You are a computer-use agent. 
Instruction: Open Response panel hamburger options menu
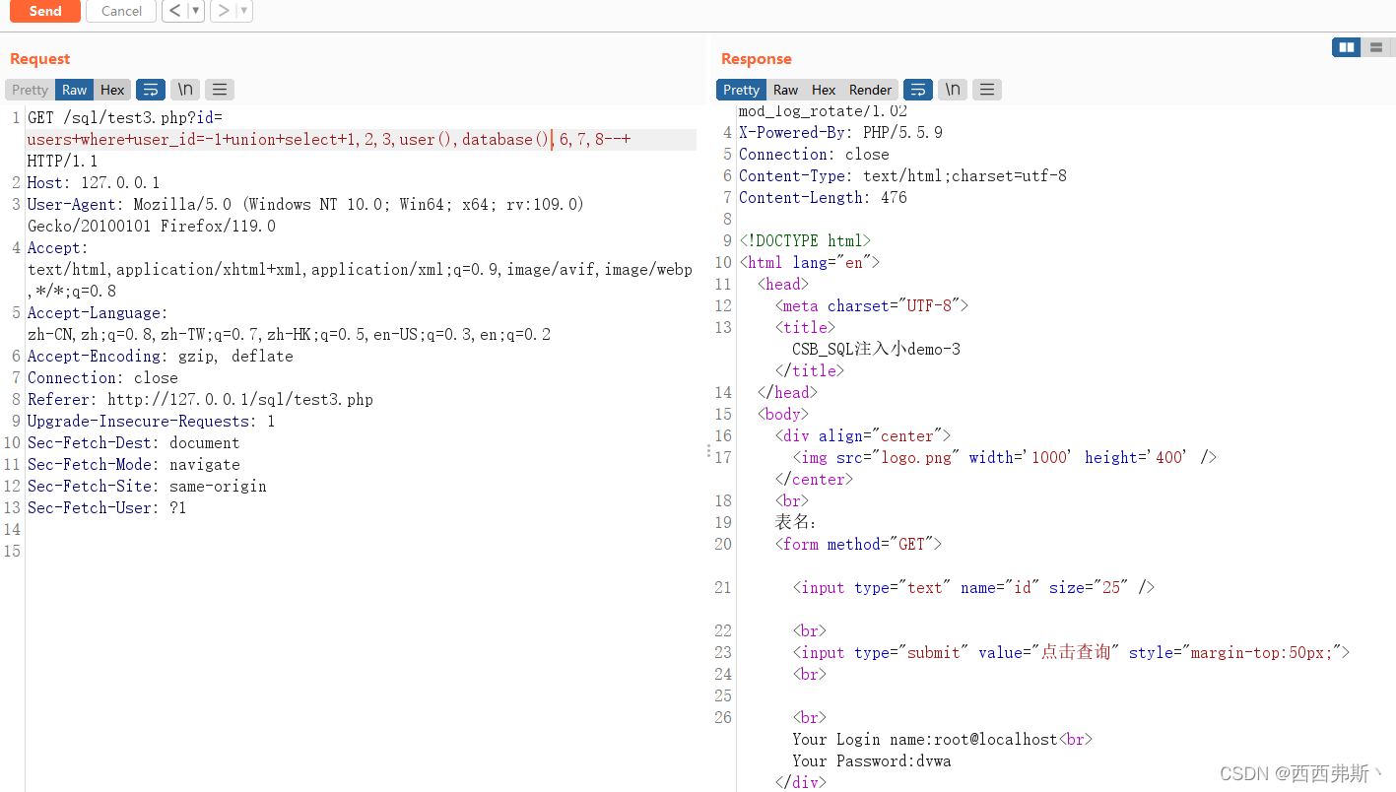click(x=987, y=90)
